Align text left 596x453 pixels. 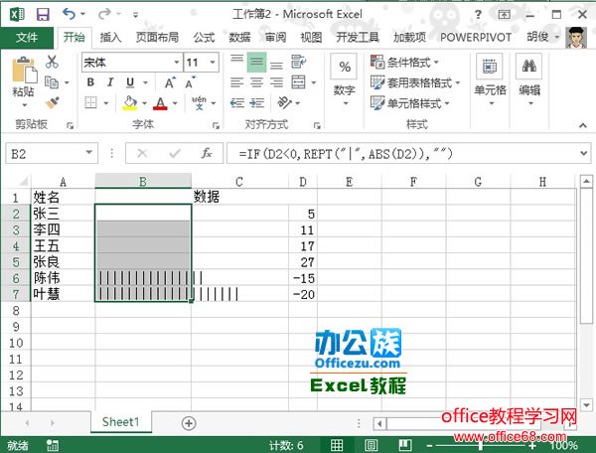[x=236, y=82]
